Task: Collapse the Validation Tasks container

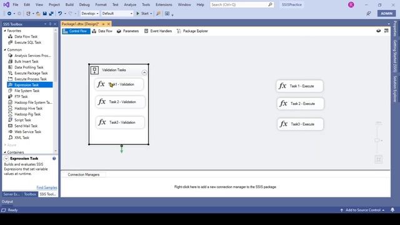Action: click(144, 72)
